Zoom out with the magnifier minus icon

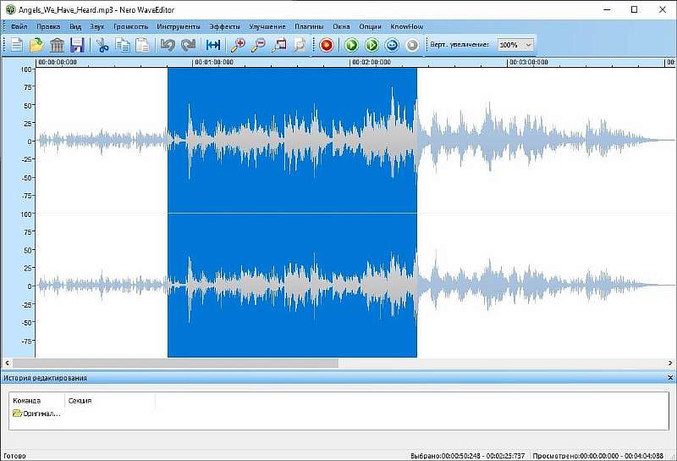click(x=258, y=45)
